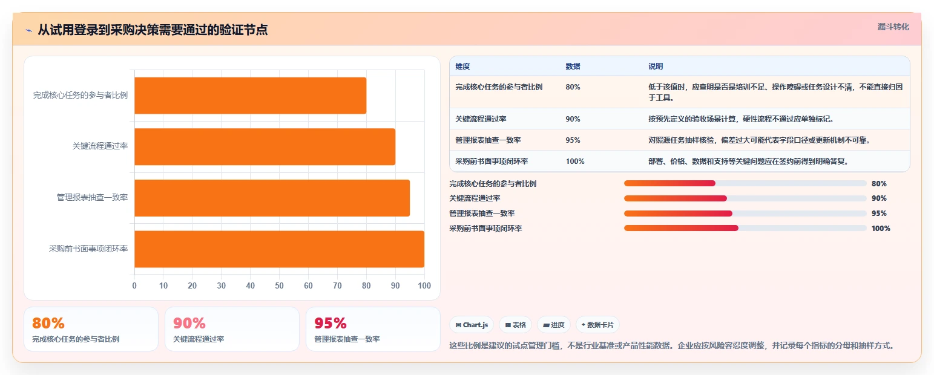Click the 100% value in the table
The image size is (934, 375).
[x=574, y=161]
